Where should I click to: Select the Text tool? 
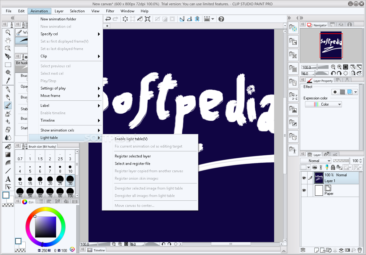click(x=8, y=179)
